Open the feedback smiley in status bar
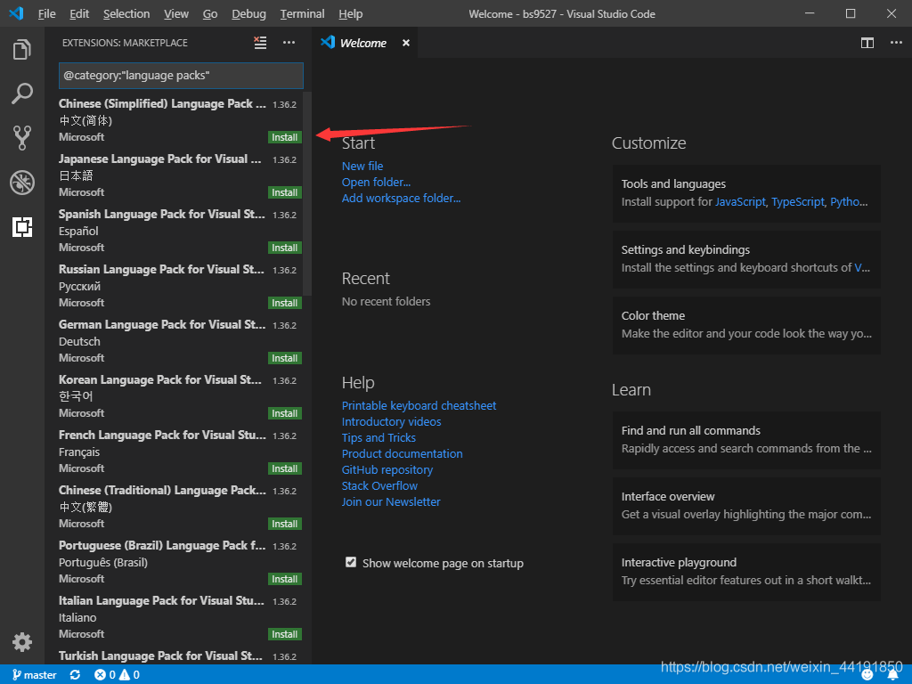 (x=867, y=675)
